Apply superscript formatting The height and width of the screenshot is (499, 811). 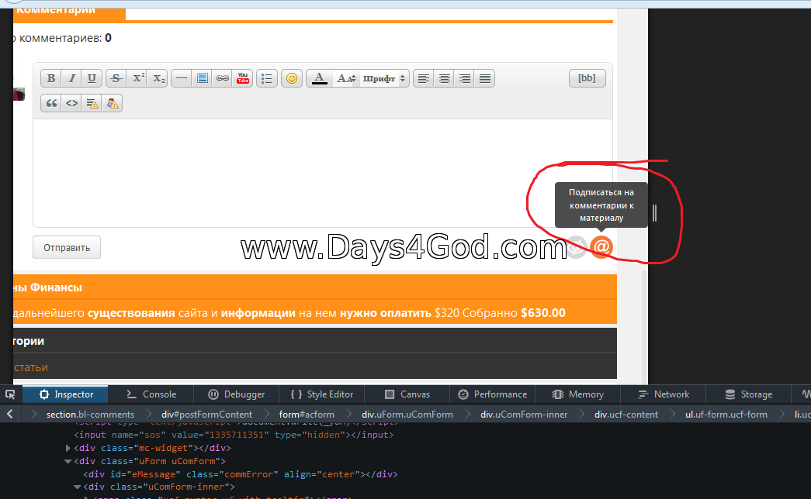pos(137,78)
